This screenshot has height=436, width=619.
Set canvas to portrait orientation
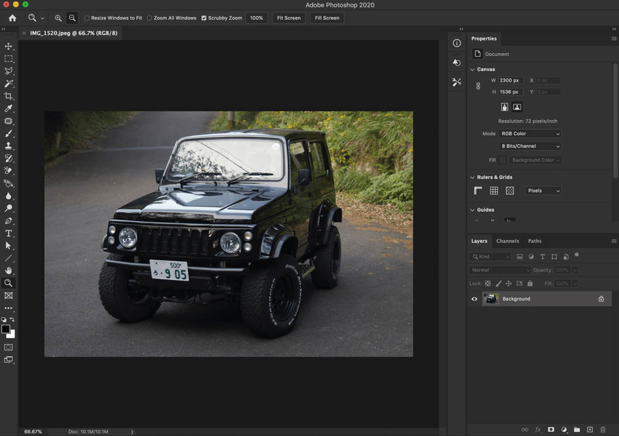505,107
